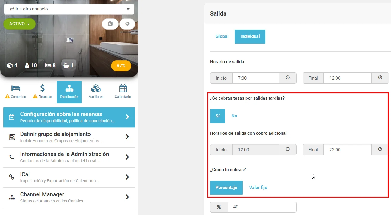Click the clock icon beside 7:00 start time
Viewport: 391px width, 215px height.
[288, 78]
